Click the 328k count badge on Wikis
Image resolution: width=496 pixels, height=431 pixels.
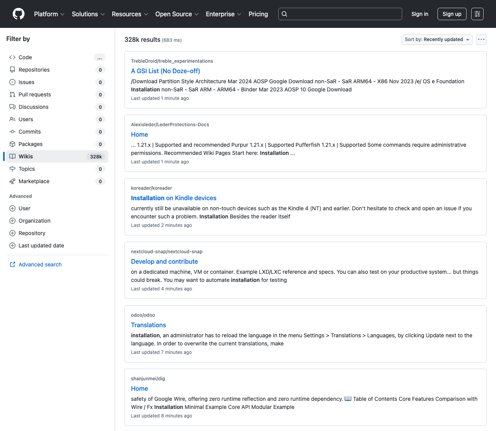(x=96, y=156)
